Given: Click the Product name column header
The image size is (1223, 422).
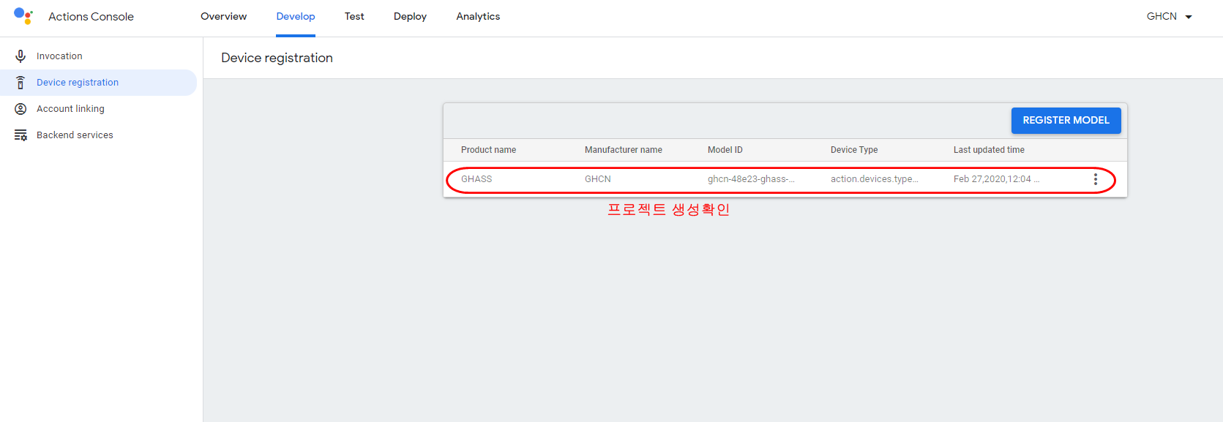Looking at the screenshot, I should pos(488,150).
